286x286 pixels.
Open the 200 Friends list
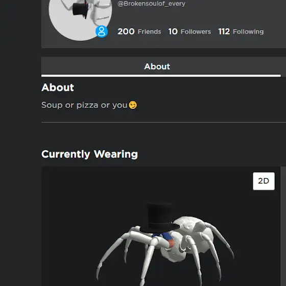tap(139, 32)
